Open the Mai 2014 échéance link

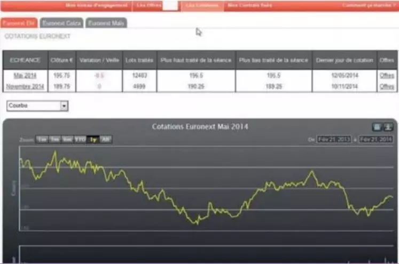click(x=25, y=75)
